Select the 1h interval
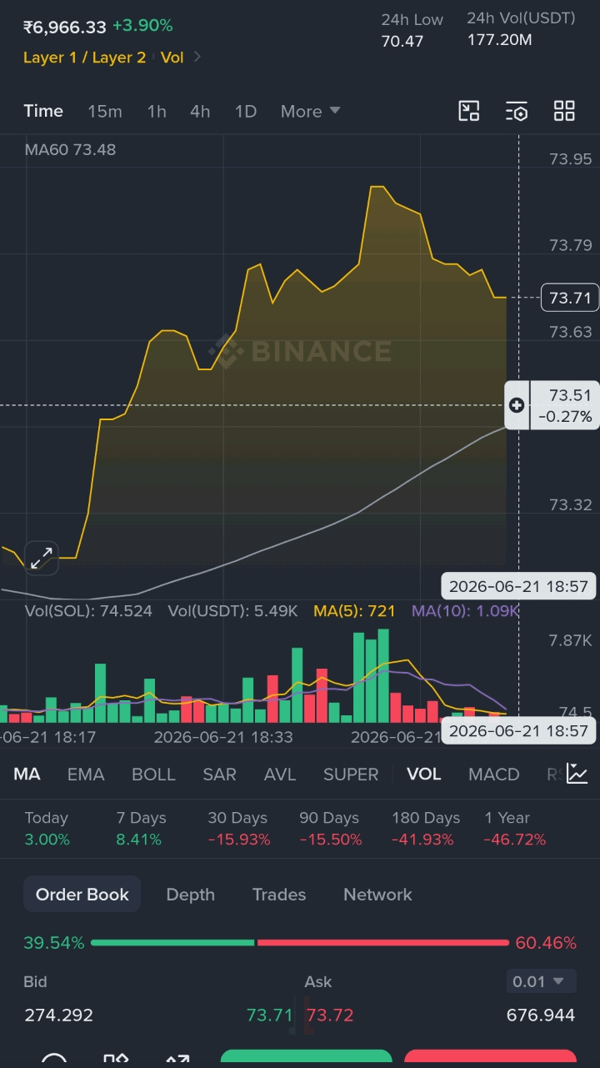This screenshot has height=1068, width=600. click(157, 111)
